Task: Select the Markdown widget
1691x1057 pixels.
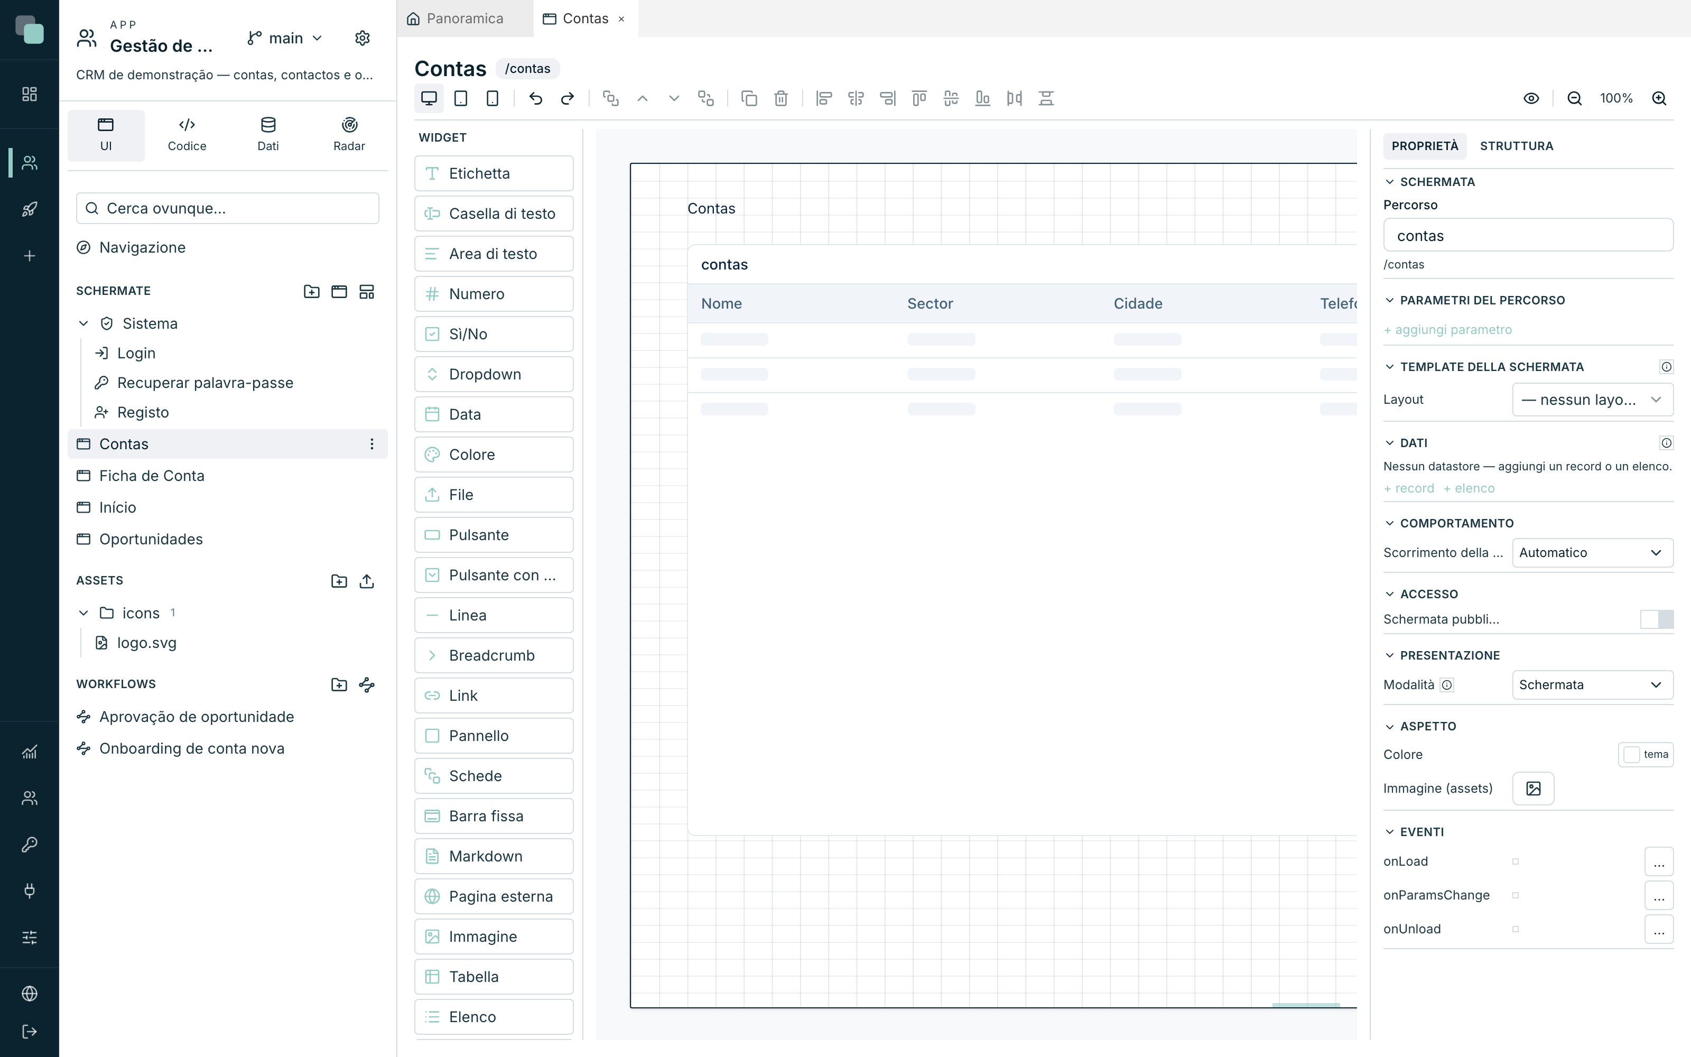Action: click(494, 856)
